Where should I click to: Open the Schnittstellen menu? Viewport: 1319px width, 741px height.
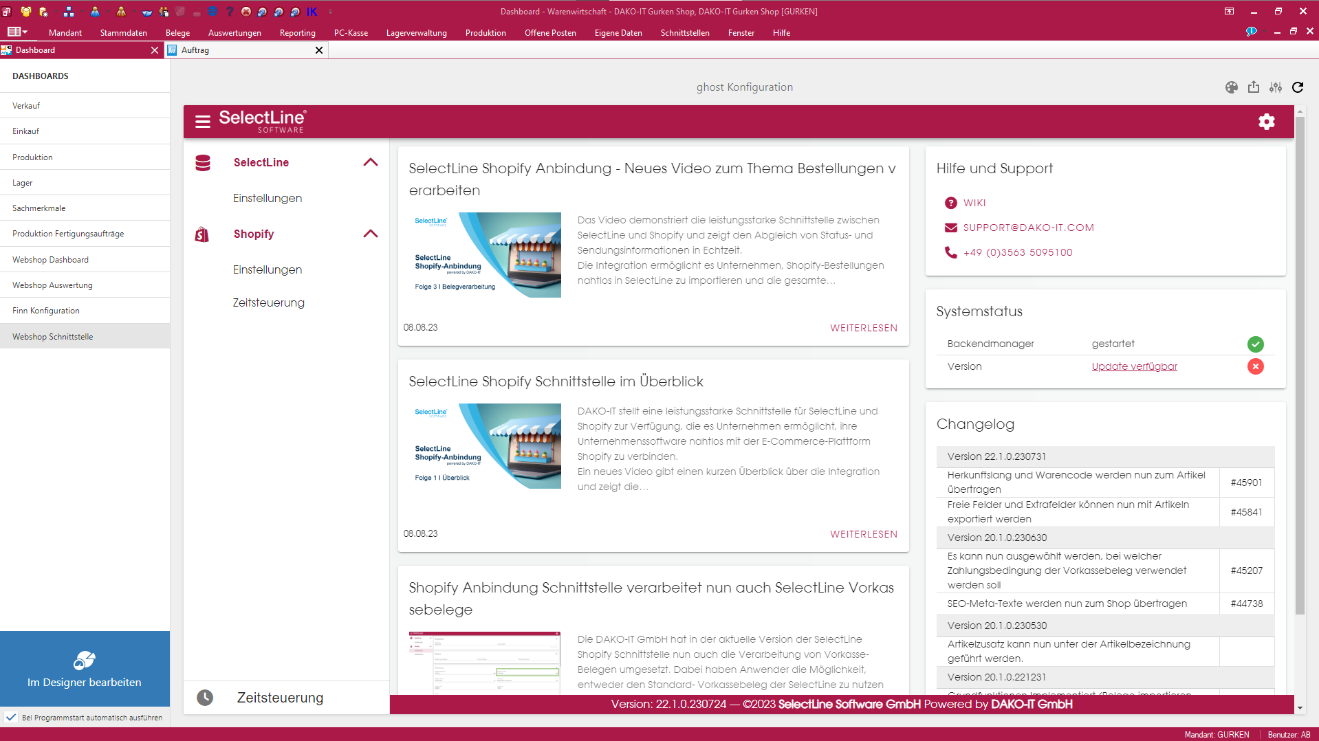coord(685,32)
